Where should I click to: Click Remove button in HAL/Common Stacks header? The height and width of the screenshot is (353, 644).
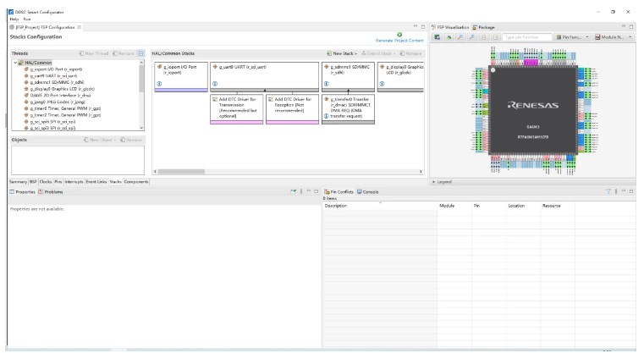[410, 53]
